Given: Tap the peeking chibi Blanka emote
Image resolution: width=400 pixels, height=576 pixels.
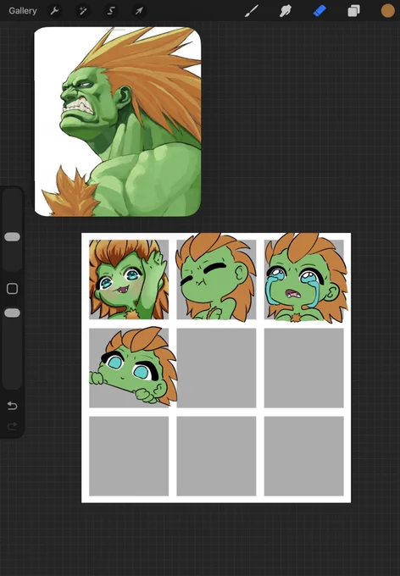Looking at the screenshot, I should [133, 367].
